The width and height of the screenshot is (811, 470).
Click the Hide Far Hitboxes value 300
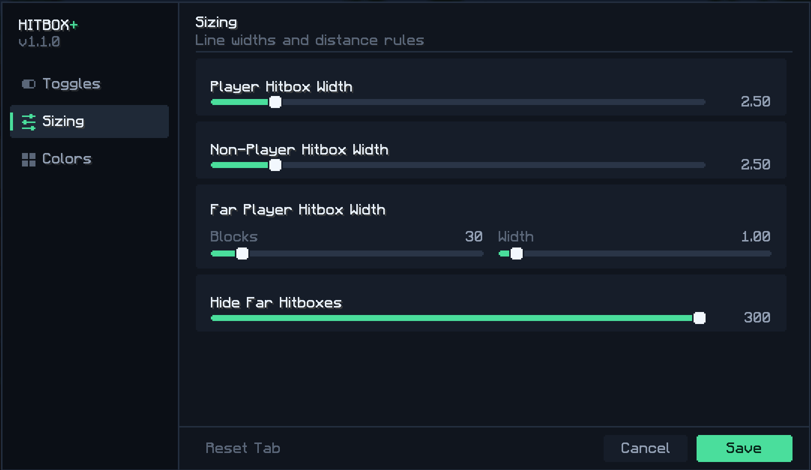click(x=757, y=317)
